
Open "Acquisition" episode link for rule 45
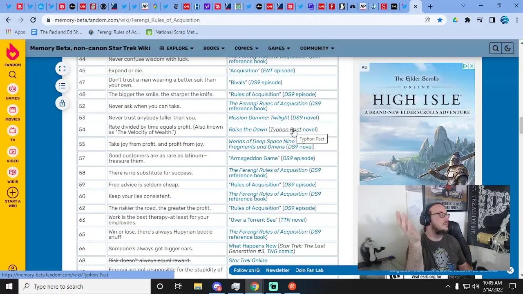coord(244,71)
